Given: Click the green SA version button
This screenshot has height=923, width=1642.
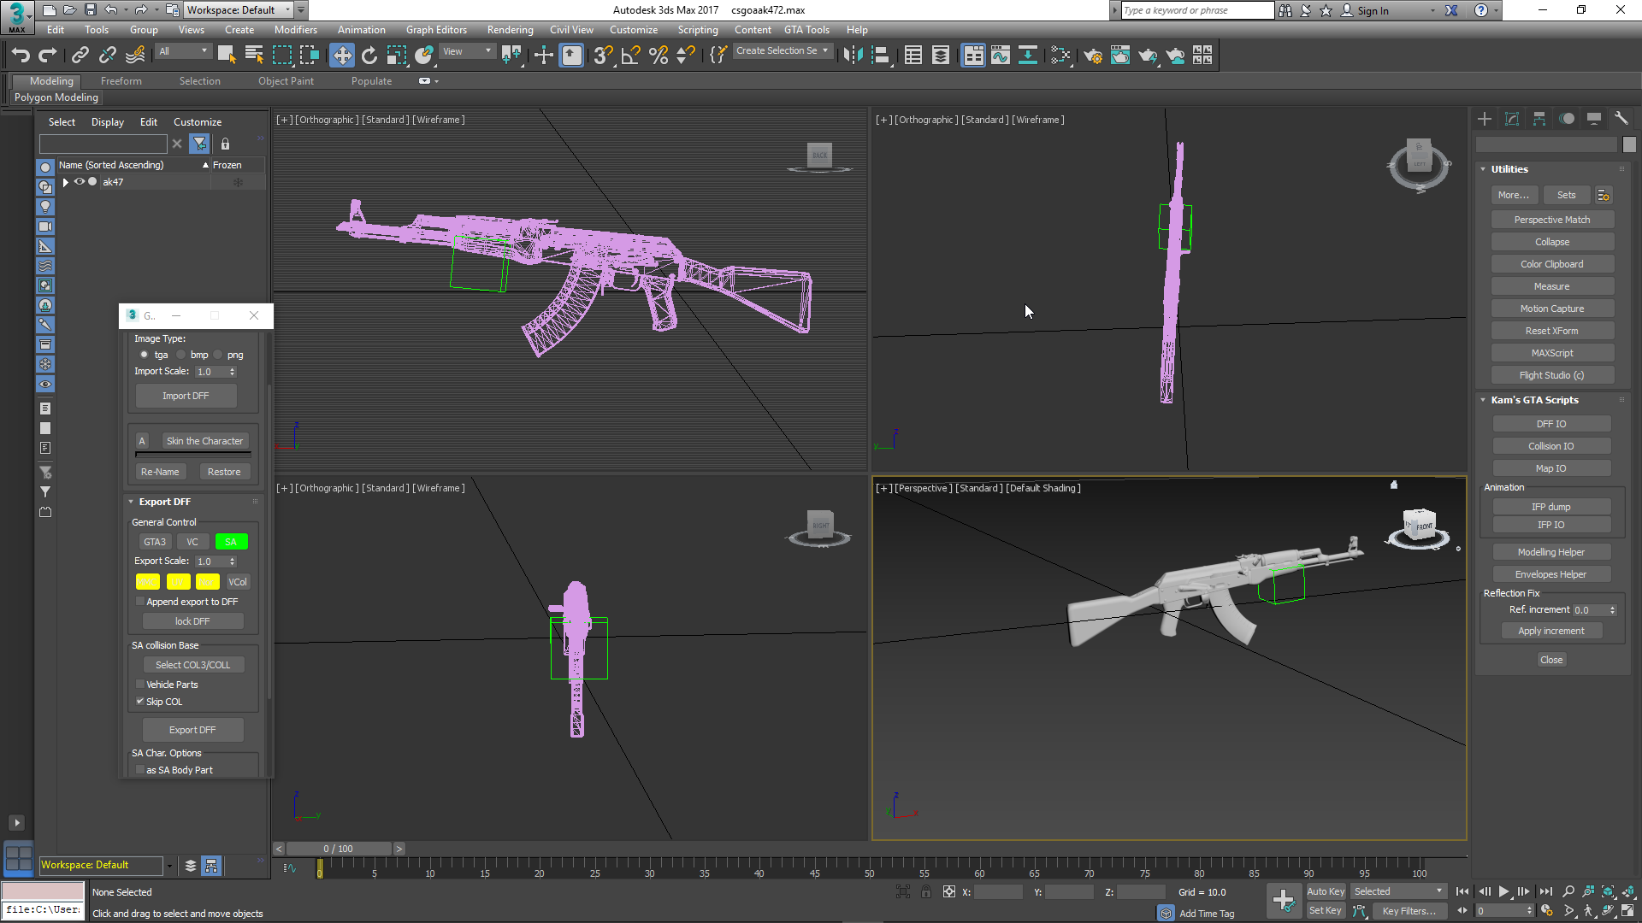Looking at the screenshot, I should click(x=231, y=542).
